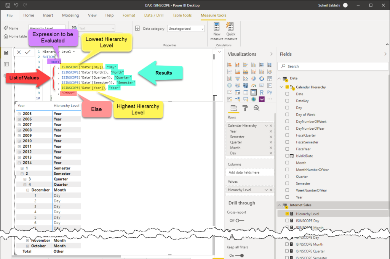Select the Waterfall chart visual
390x259 pixels.
tap(230, 79)
